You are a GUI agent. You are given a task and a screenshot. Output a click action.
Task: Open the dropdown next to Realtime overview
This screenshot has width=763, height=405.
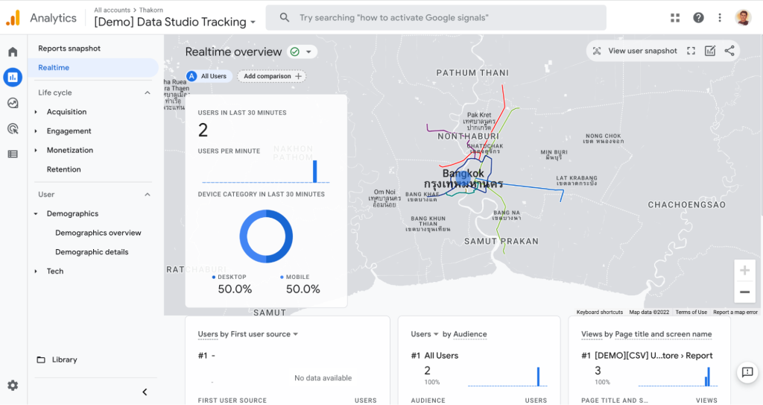coord(308,51)
